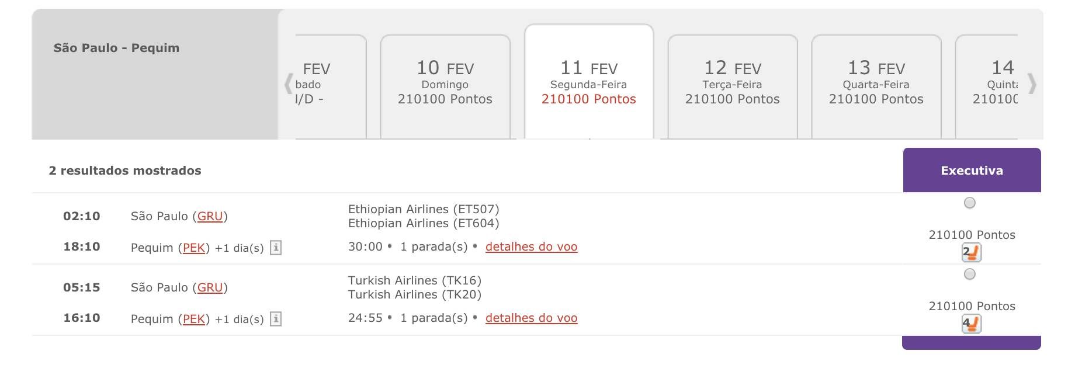Open detalhes do voo for Ethiopian Airlines

point(532,247)
